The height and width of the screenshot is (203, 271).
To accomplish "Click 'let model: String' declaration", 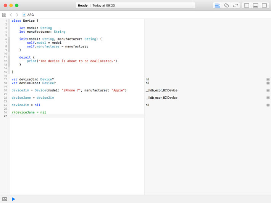I will pyautogui.click(x=35, y=28).
